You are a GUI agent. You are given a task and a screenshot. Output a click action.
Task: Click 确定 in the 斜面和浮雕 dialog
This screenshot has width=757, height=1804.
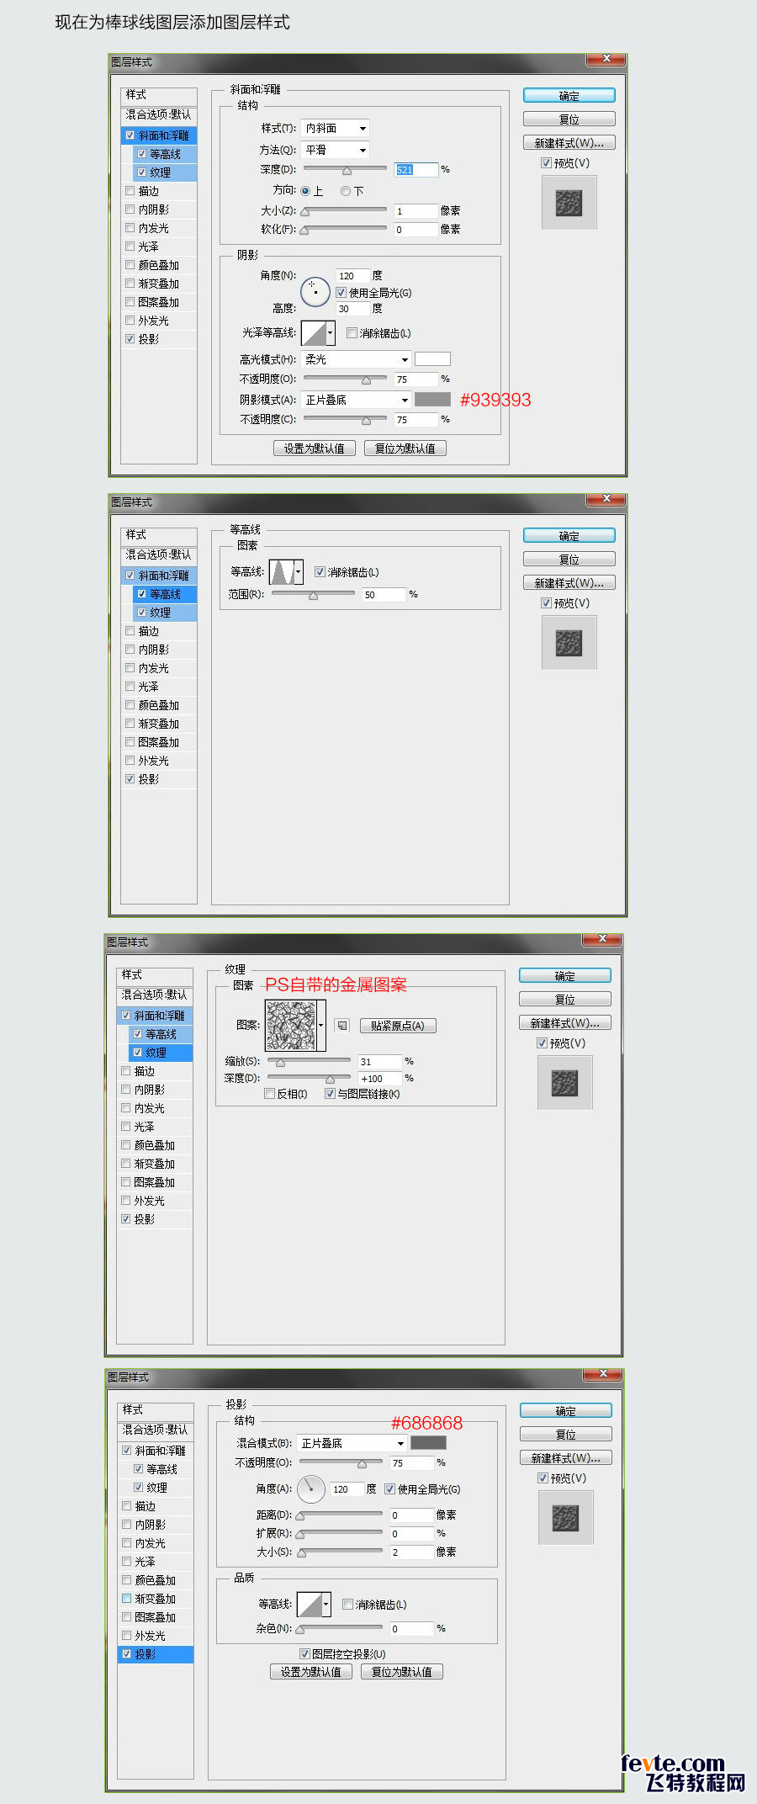tap(569, 96)
